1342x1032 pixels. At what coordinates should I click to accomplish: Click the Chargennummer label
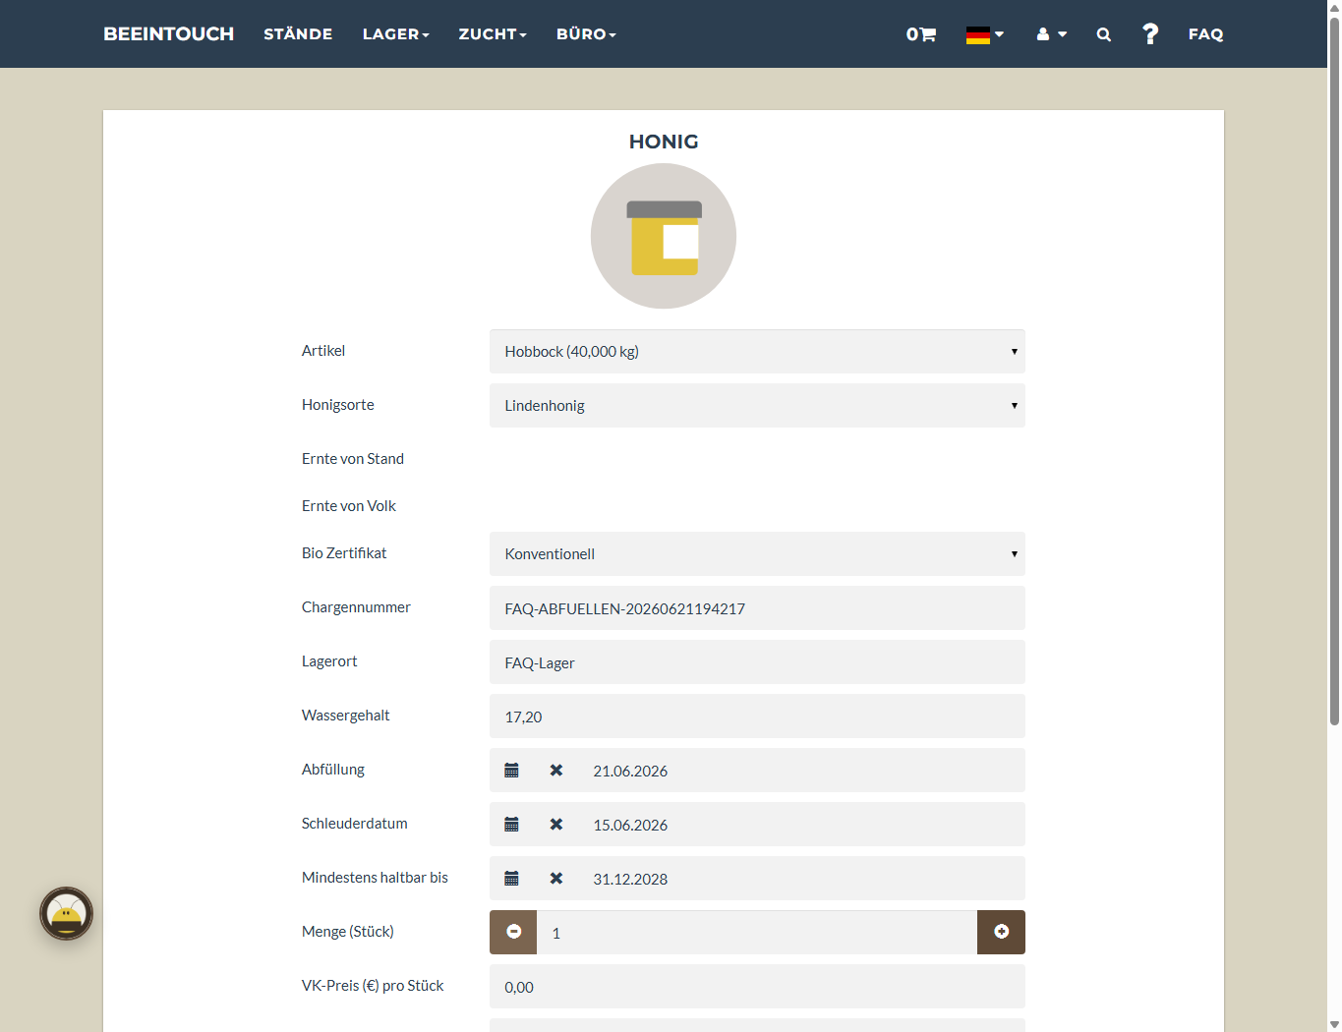356,607
